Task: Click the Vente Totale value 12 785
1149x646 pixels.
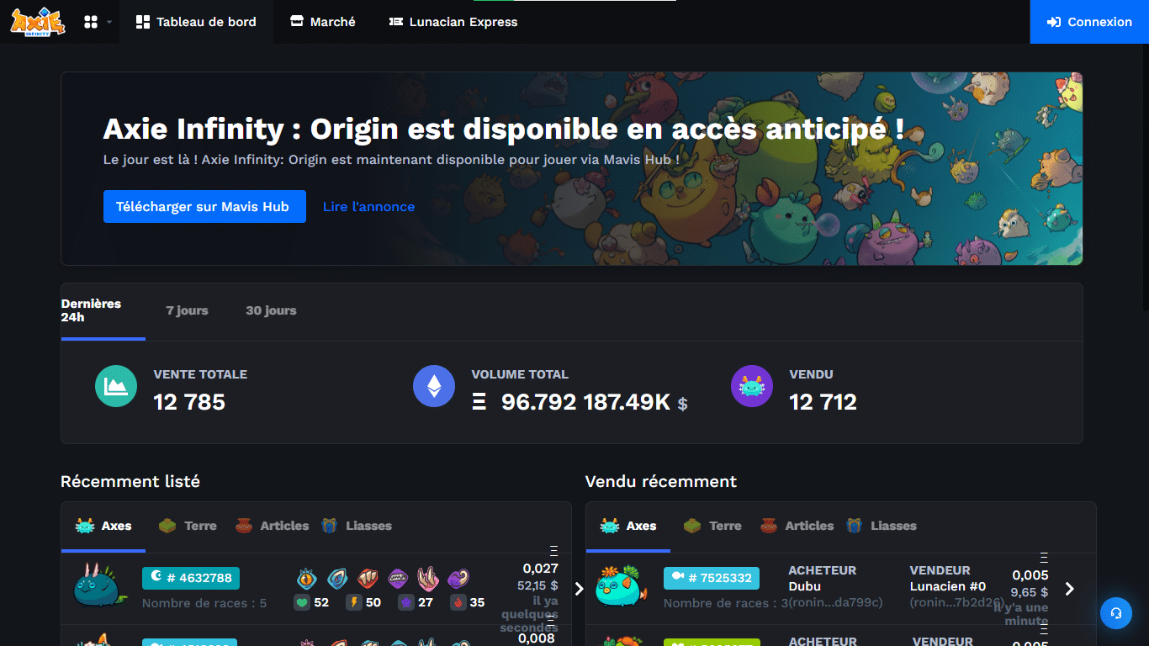Action: coord(189,402)
